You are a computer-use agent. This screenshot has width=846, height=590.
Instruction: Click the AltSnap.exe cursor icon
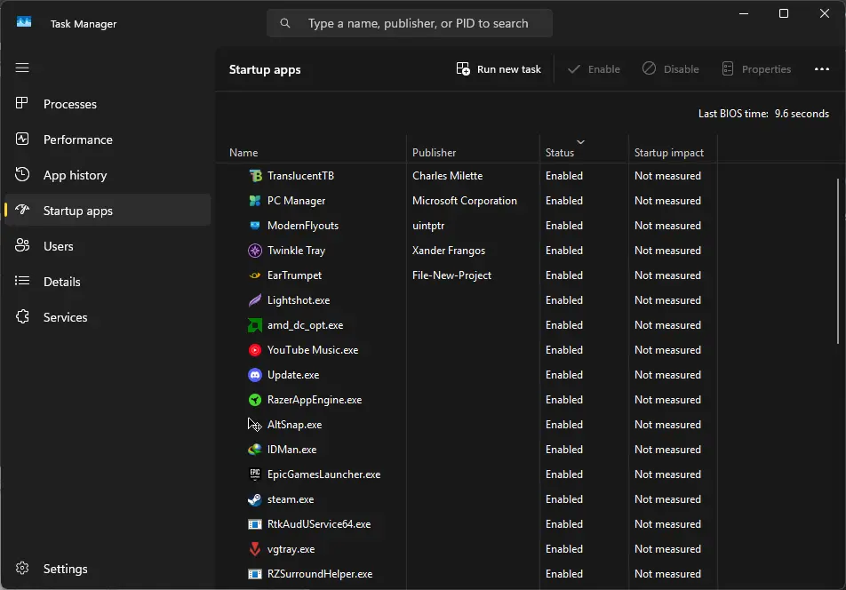[x=255, y=425]
